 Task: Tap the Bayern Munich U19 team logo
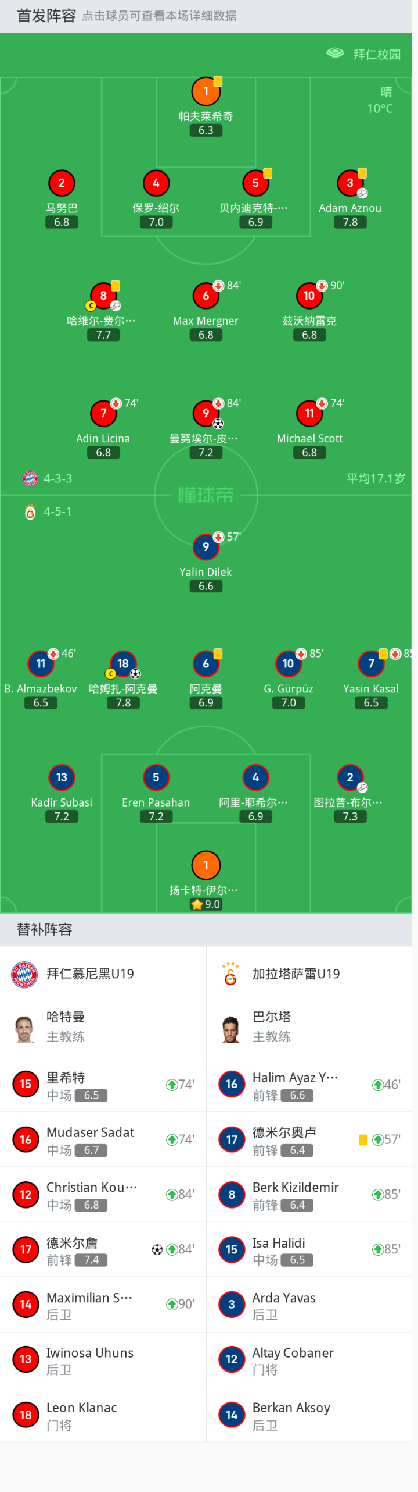[24, 975]
